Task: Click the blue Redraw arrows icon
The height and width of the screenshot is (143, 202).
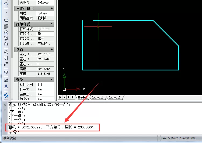Action: [6, 96]
